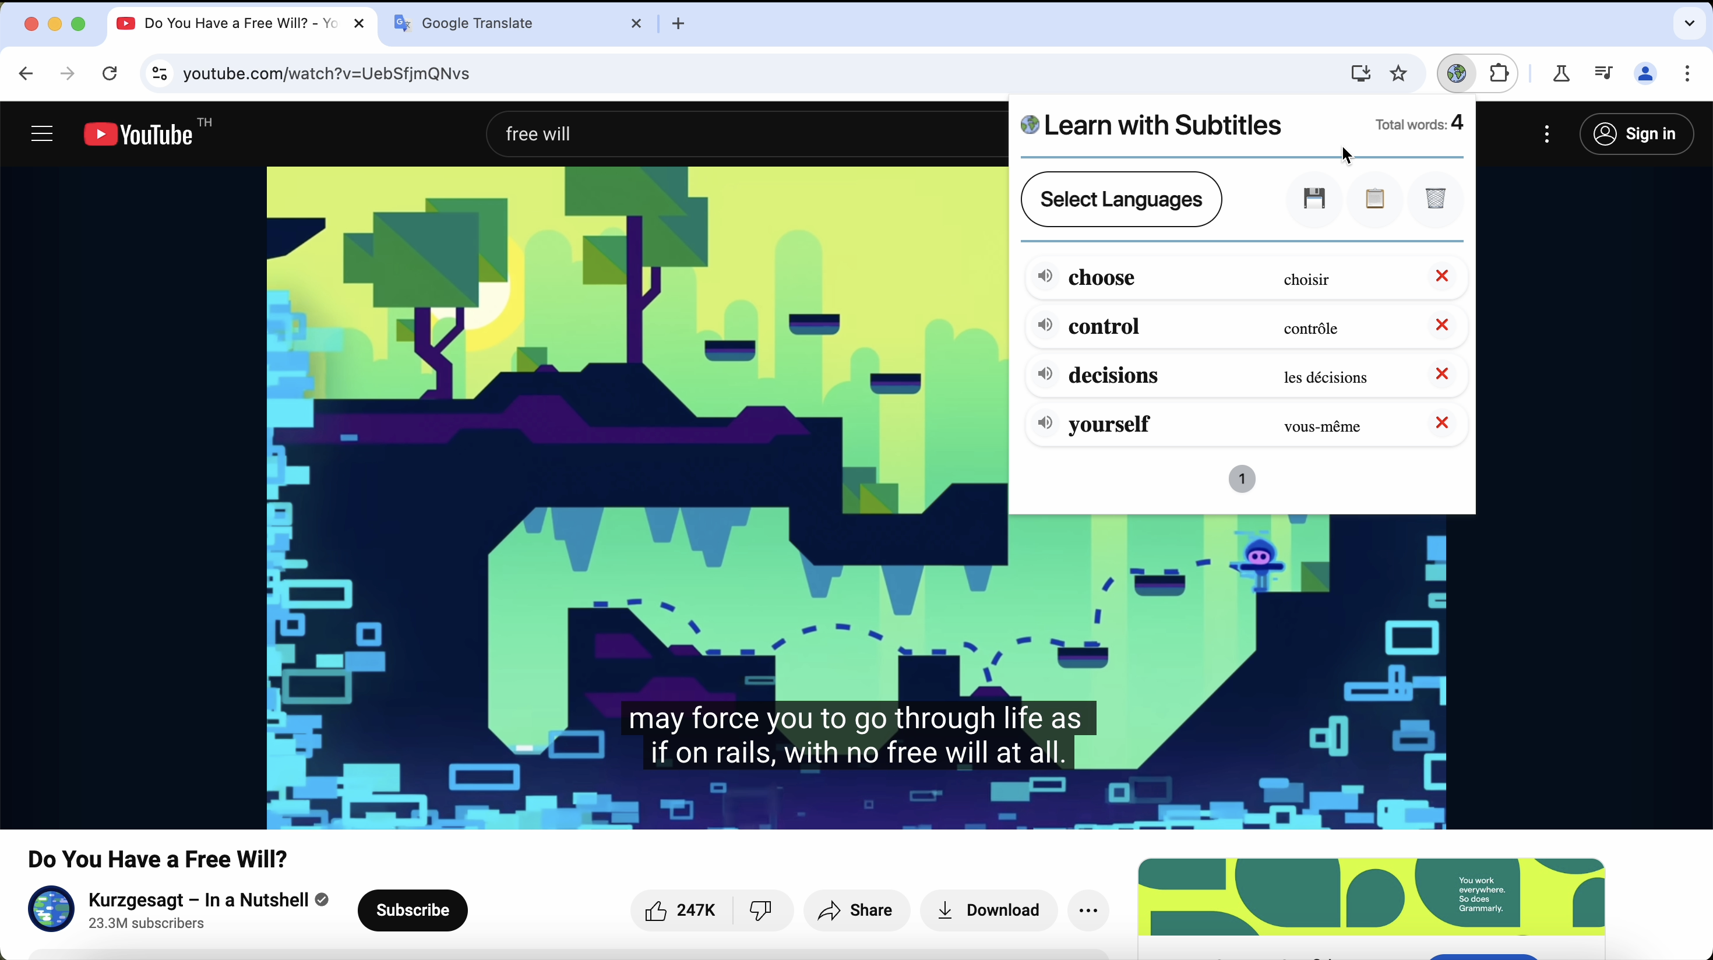The height and width of the screenshot is (960, 1713).
Task: Select page 1 in word list pagination
Action: 1241,479
